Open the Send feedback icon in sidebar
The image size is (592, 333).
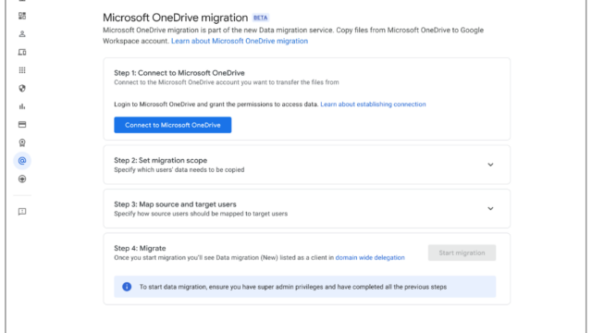(22, 212)
